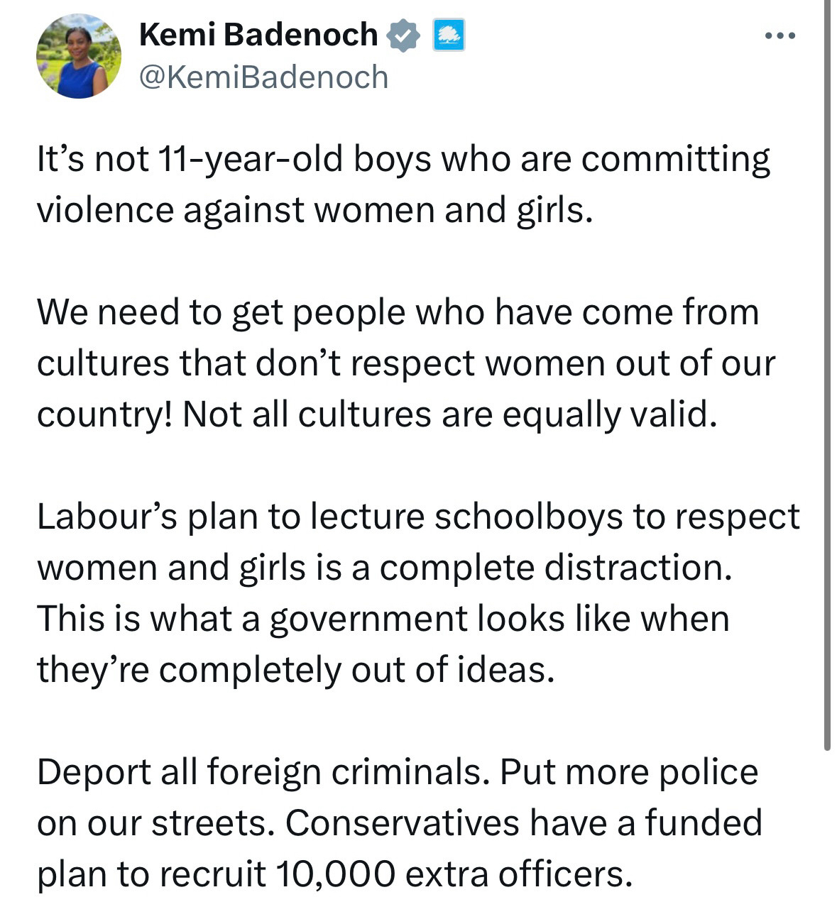837x919 pixels.
Task: Click the grey verified checkmark badge
Action: click(403, 35)
